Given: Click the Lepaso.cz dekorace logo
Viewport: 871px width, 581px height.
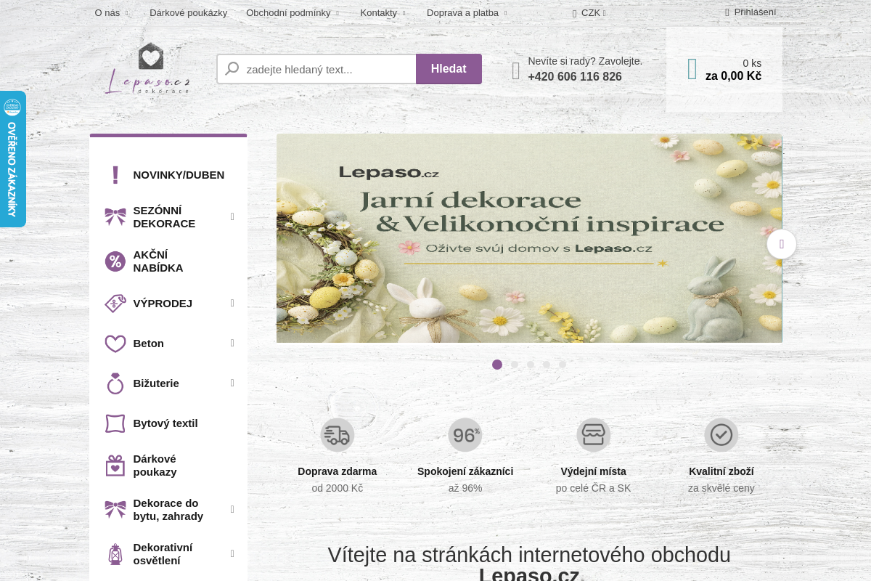Looking at the screenshot, I should point(147,68).
